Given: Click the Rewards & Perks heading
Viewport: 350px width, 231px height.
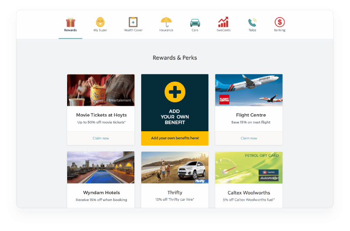Looking at the screenshot, I should [x=175, y=58].
